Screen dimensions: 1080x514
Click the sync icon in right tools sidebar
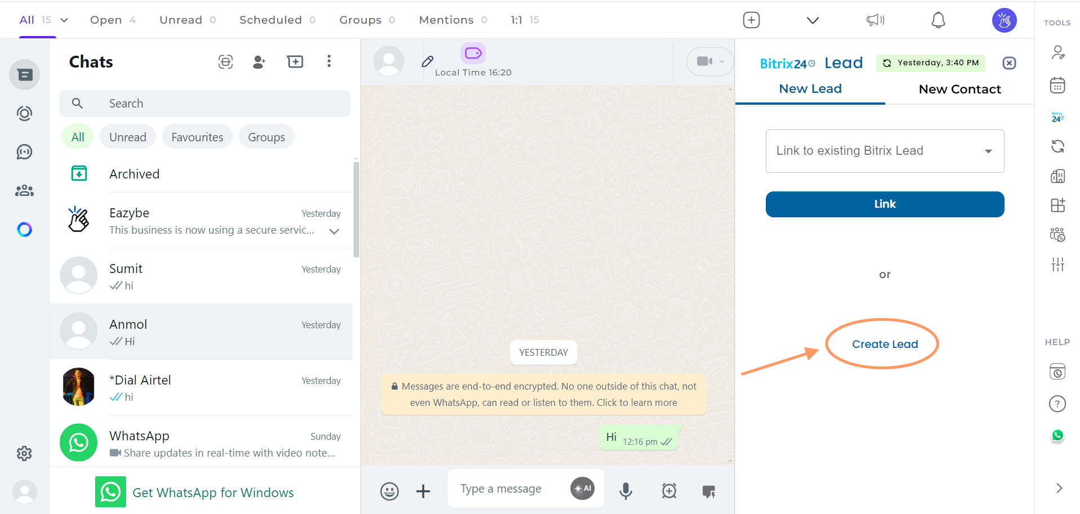(x=1057, y=146)
